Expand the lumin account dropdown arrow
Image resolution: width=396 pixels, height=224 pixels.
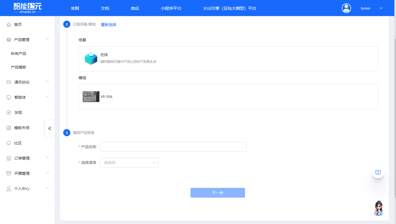381,8
